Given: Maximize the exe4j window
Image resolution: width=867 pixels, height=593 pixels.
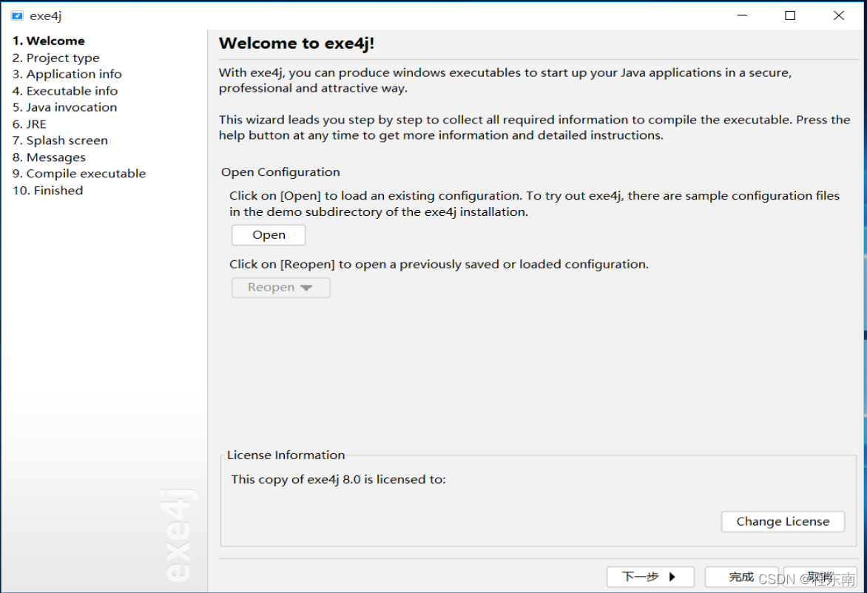Looking at the screenshot, I should [x=790, y=16].
